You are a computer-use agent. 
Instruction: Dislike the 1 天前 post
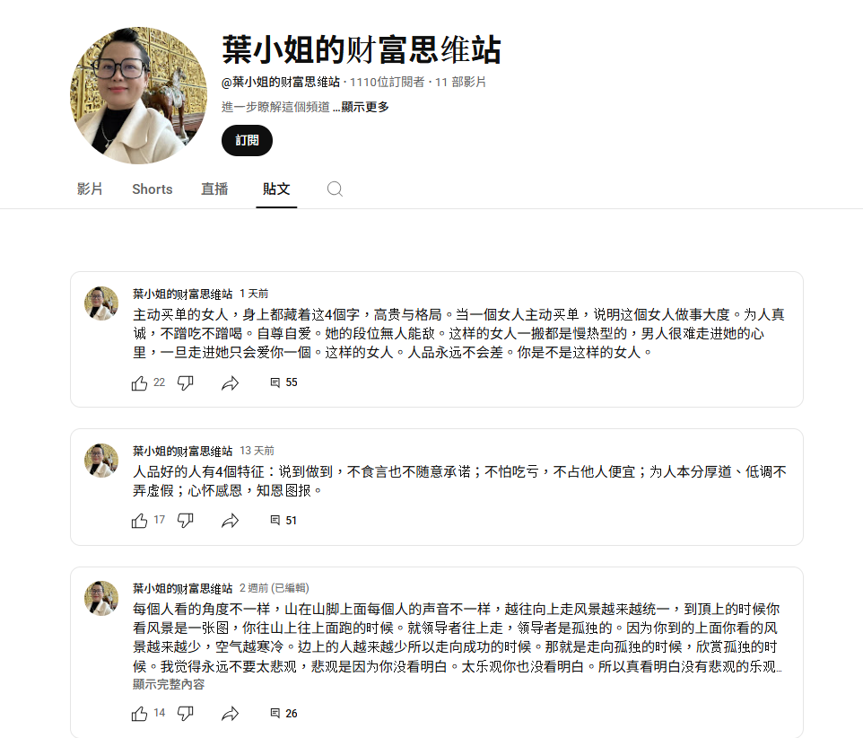186,382
